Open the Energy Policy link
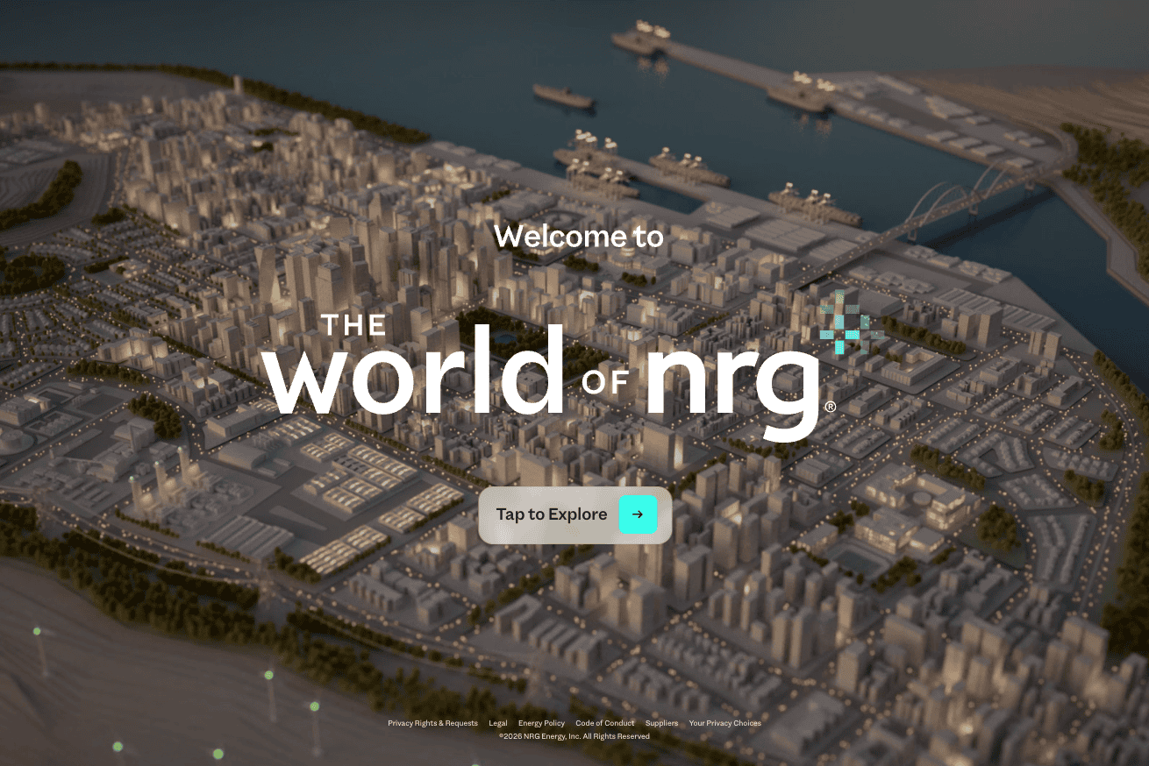1149x766 pixels. [x=541, y=723]
